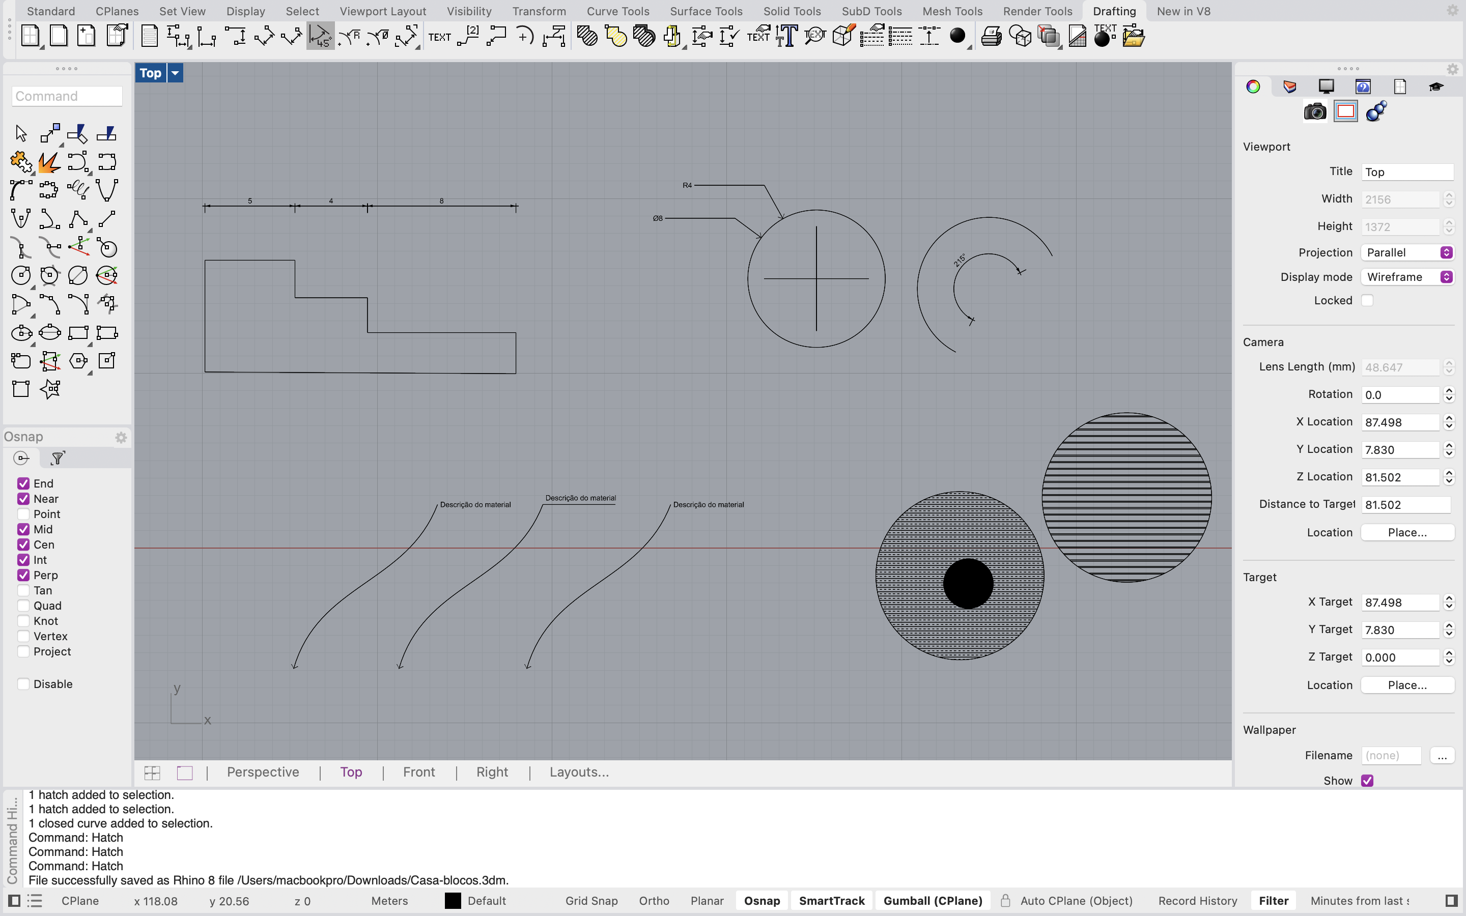Toggle the viewport Locked checkbox
The height and width of the screenshot is (916, 1466).
(x=1368, y=300)
